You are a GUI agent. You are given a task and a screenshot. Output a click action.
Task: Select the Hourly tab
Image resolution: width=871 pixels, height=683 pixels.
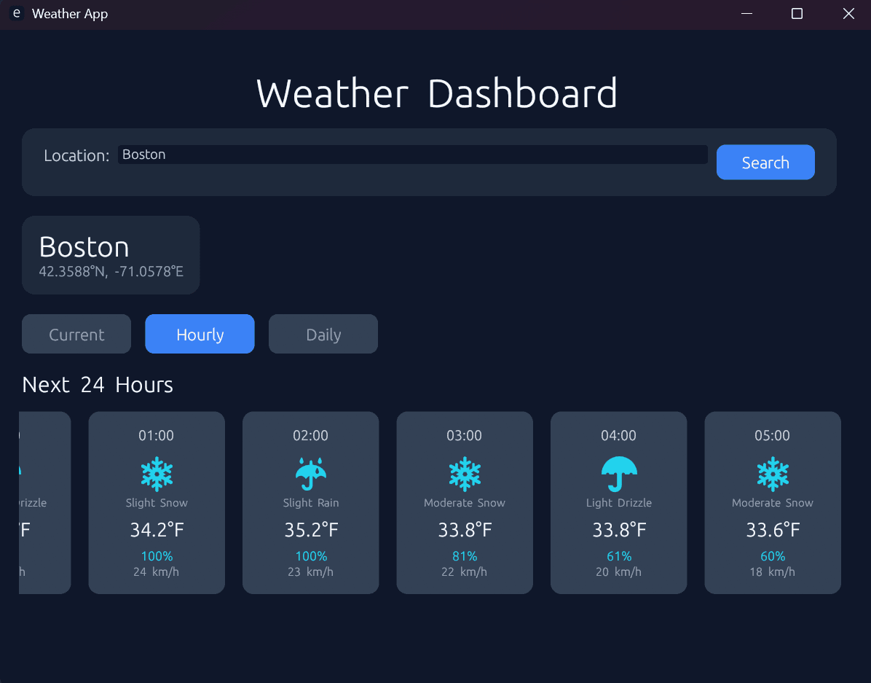coord(200,334)
